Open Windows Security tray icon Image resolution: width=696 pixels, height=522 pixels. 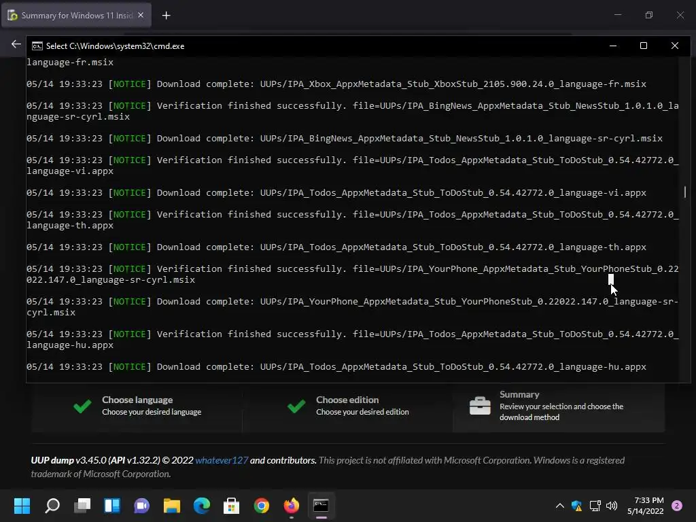click(576, 506)
